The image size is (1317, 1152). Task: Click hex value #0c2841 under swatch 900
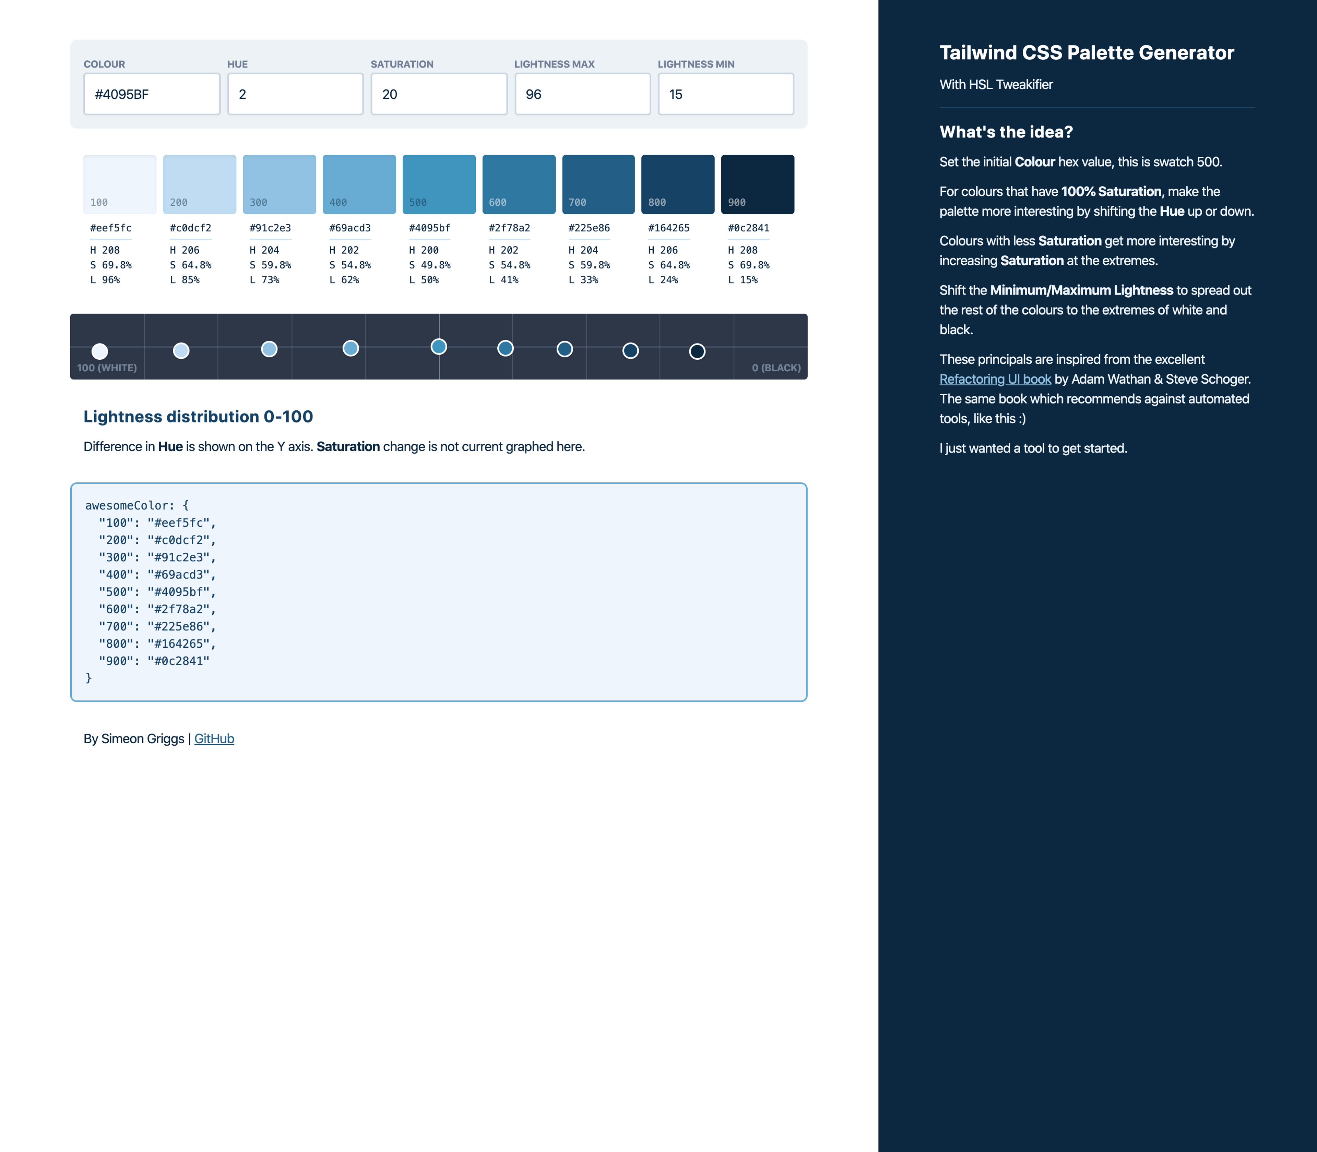click(748, 228)
